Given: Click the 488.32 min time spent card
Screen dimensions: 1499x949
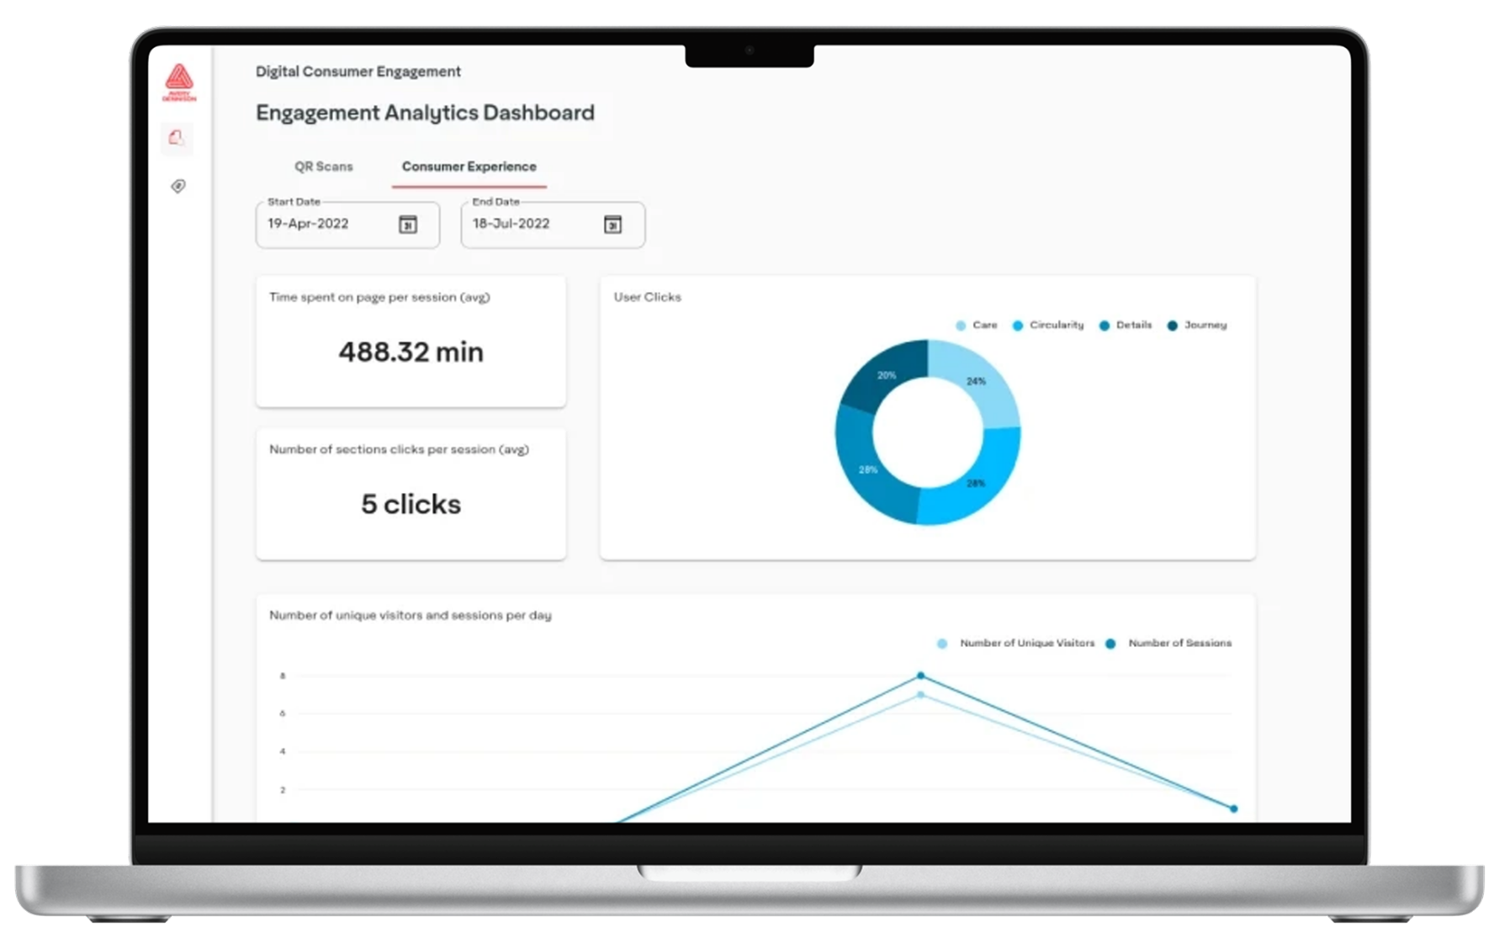Looking at the screenshot, I should point(411,342).
